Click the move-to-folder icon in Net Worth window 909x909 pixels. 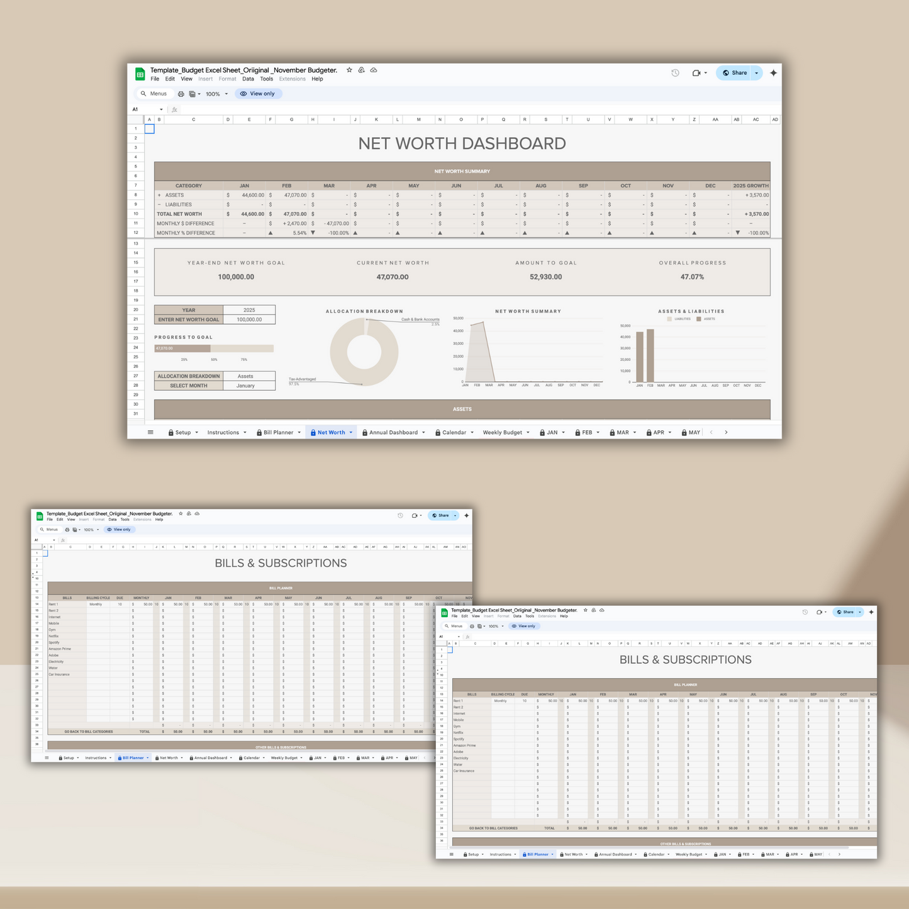[x=362, y=70]
